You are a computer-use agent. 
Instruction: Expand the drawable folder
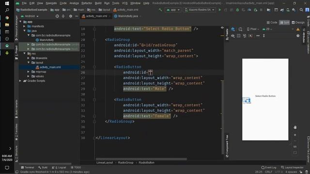[29, 58]
